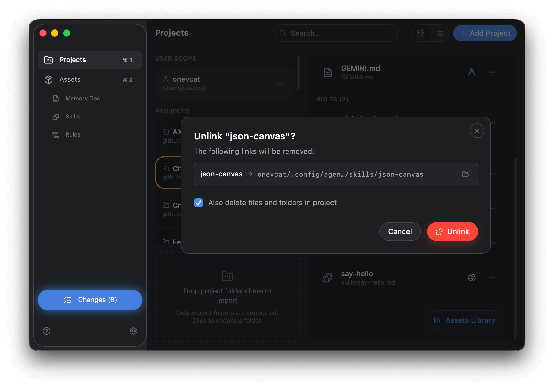Image resolution: width=554 pixels, height=389 pixels.
Task: Click the OpenAI logo on say-hello skill
Action: pos(472,278)
